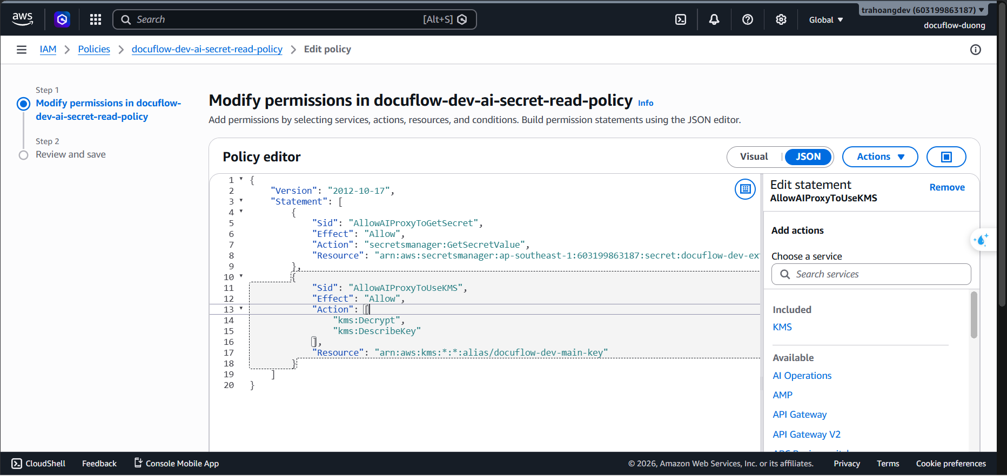Click the "kms:Decrypt" action line
1007x476 pixels.
click(x=368, y=321)
